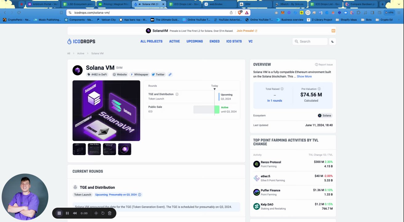Open a new browser tab with plus

pos(382,4)
